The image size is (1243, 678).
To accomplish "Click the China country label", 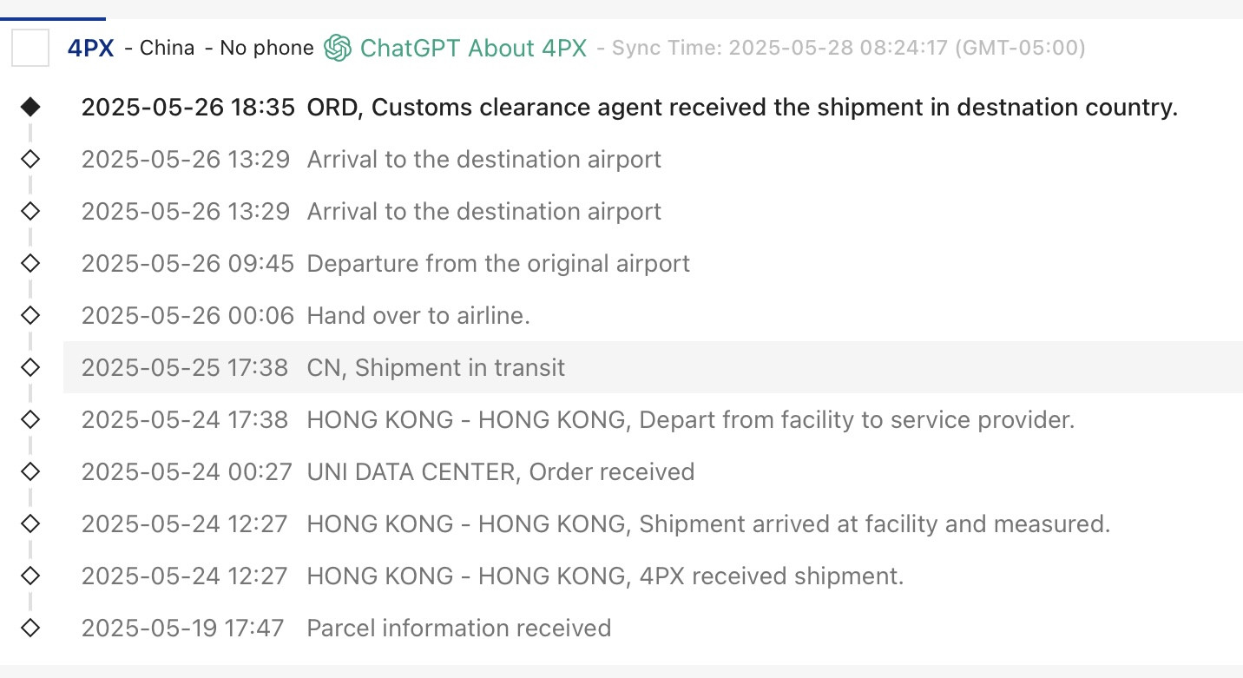I will (167, 48).
